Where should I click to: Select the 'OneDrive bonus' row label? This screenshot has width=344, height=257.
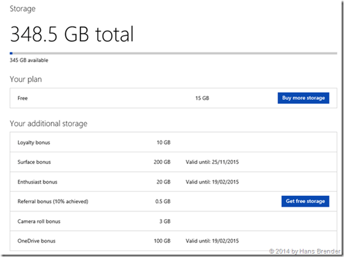(x=36, y=241)
